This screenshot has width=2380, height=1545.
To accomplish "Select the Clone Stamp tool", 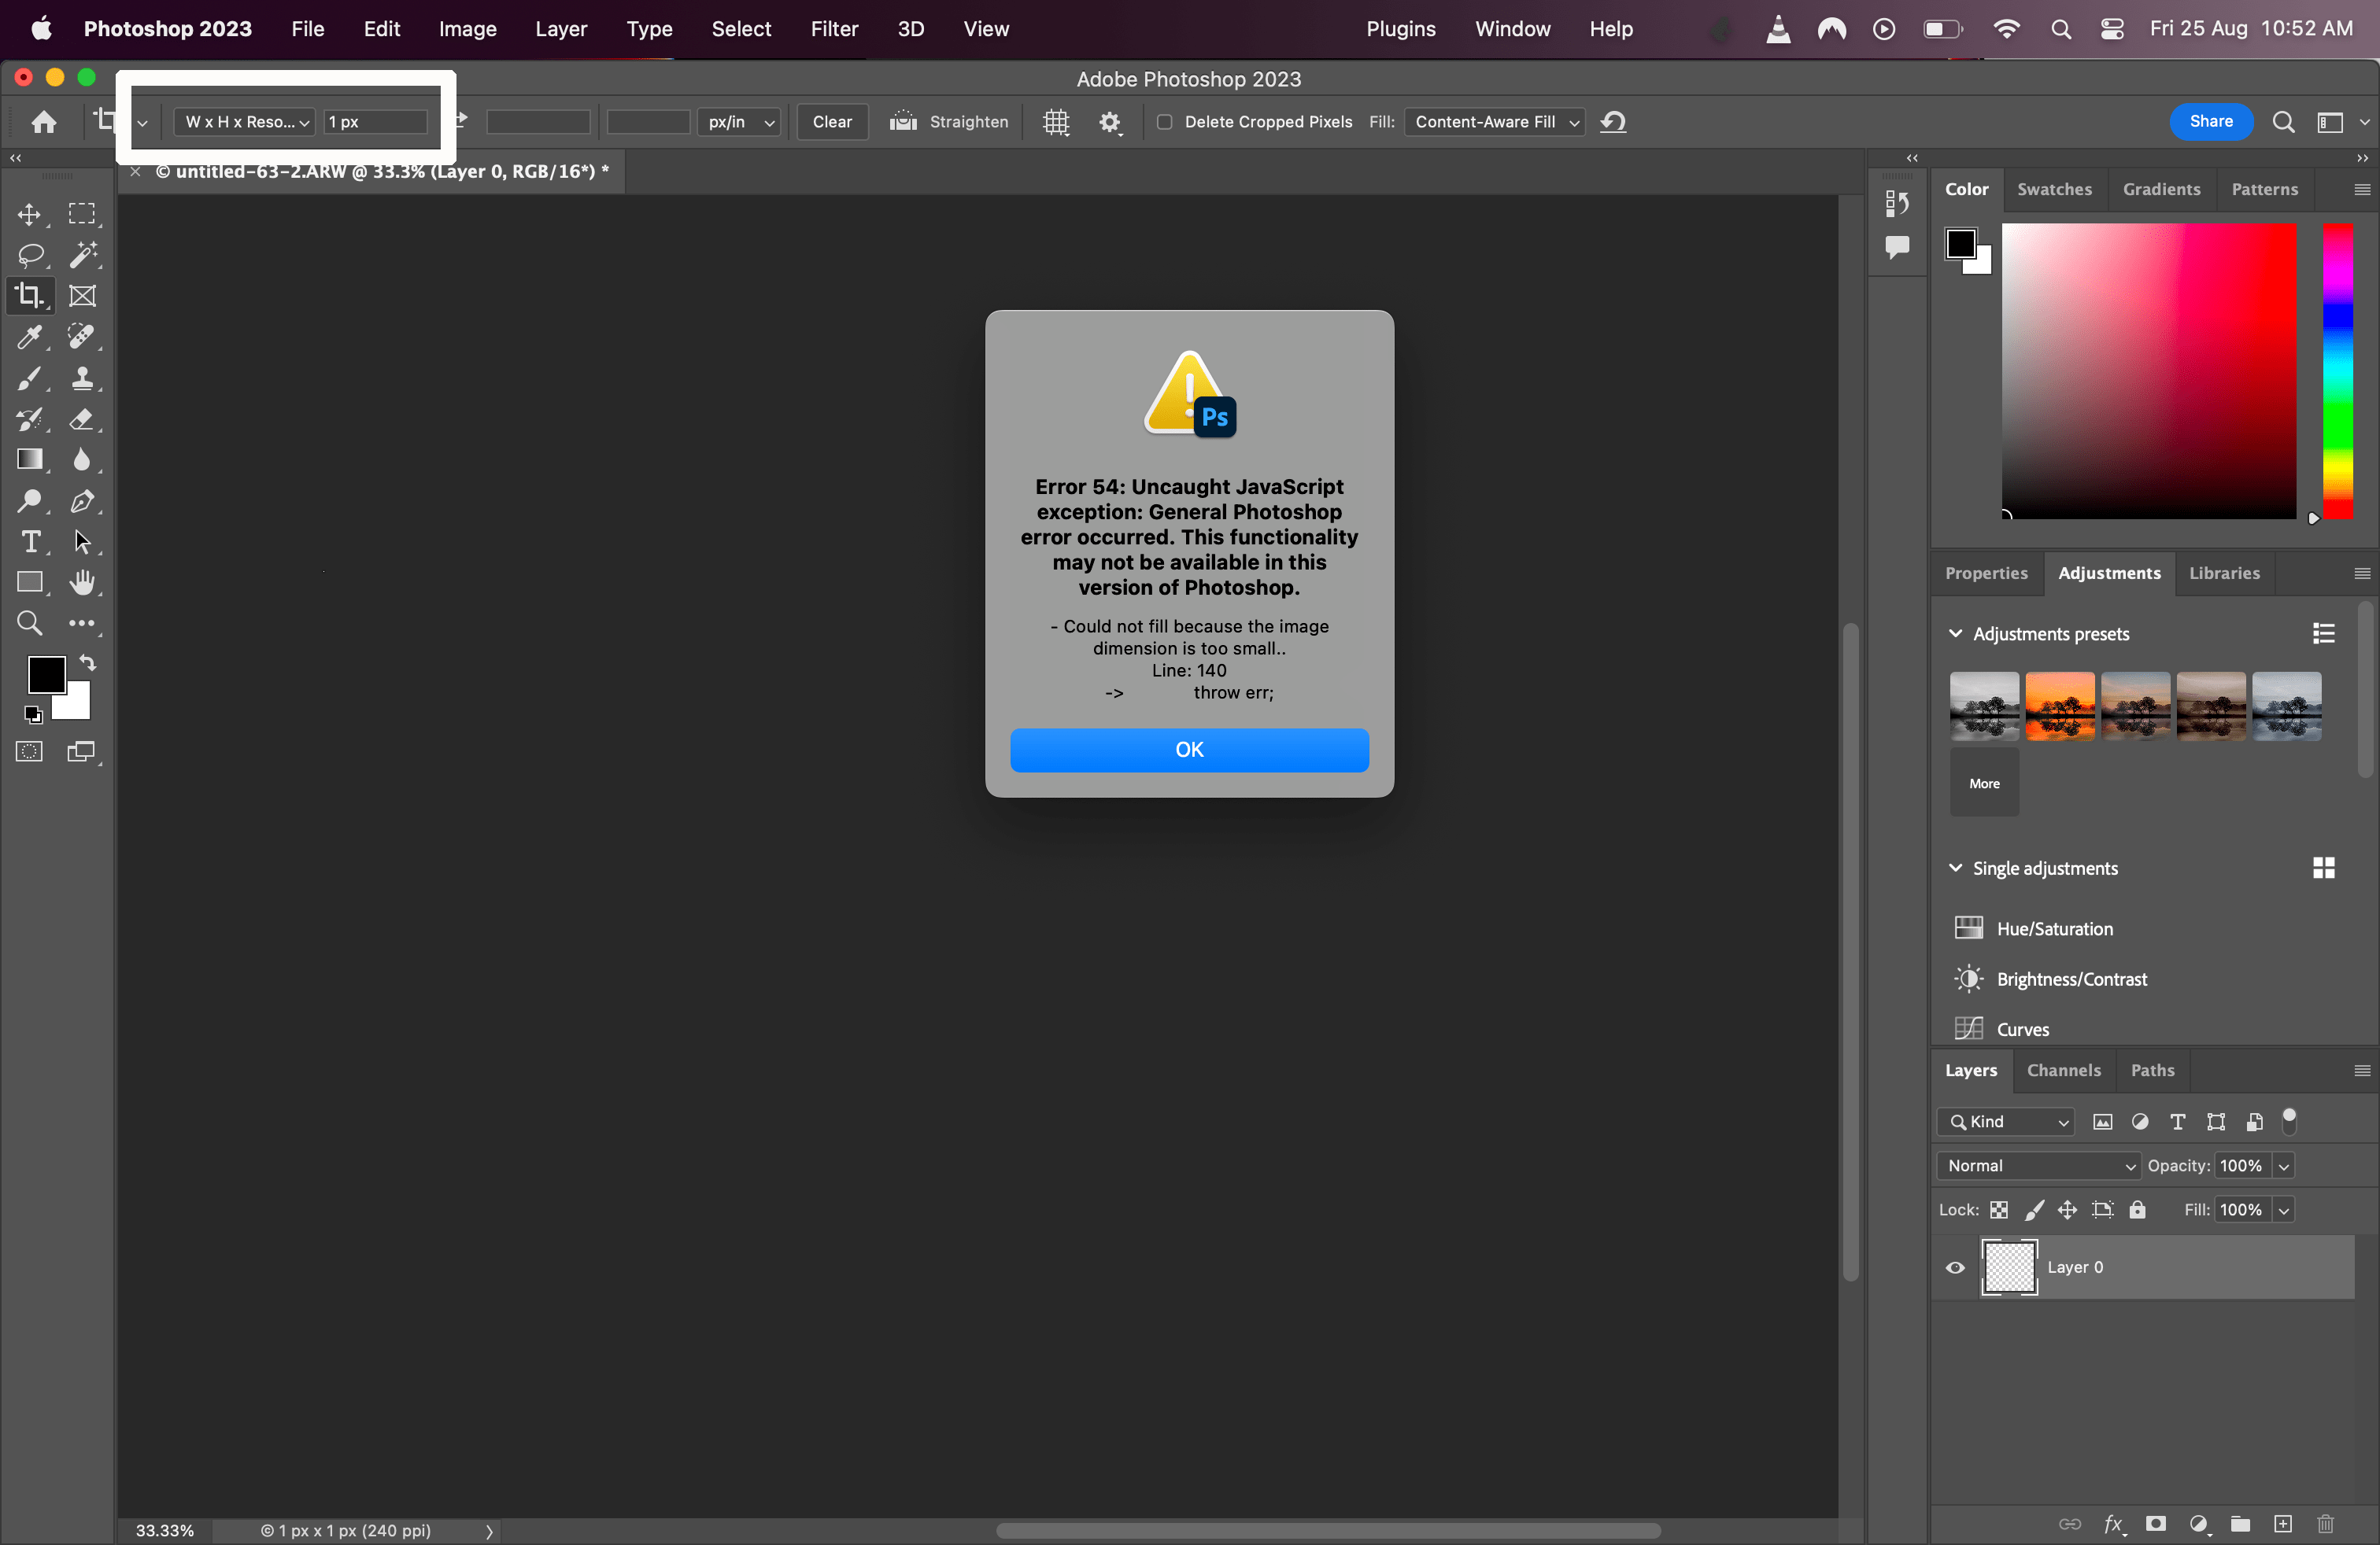I will (84, 378).
